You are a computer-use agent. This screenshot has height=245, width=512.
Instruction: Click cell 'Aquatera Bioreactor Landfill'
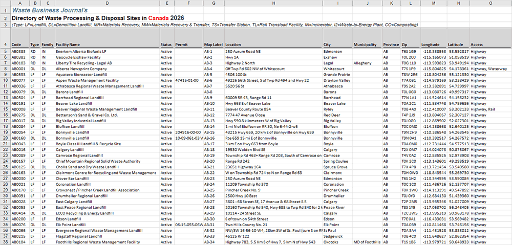coord(107,74)
